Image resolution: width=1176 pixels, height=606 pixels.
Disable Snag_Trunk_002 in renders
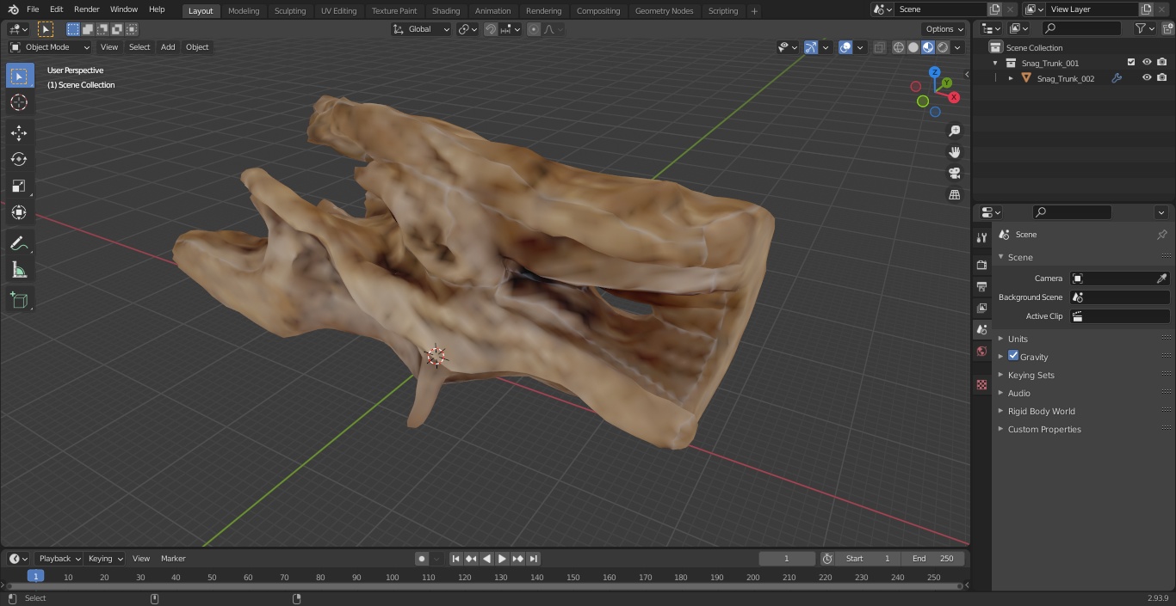1162,77
